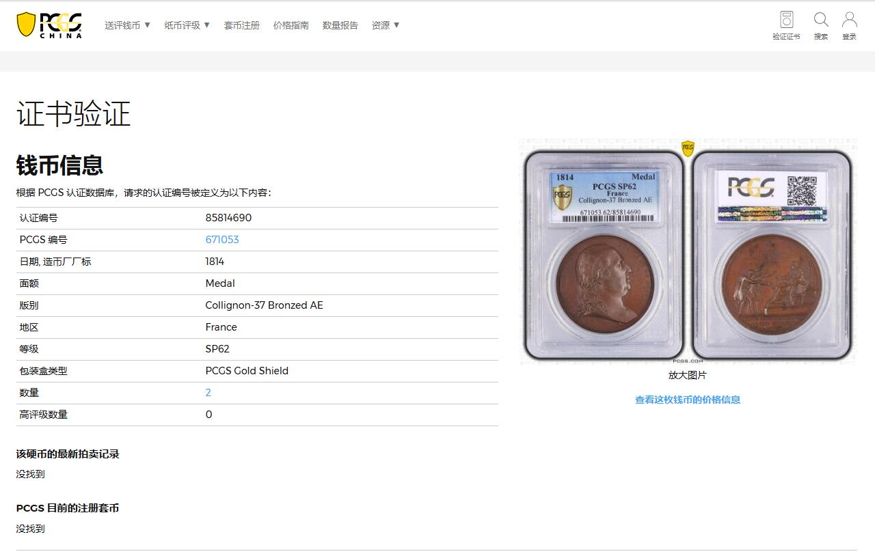Select the denomination value Medal
This screenshot has width=875, height=556.
220,283
